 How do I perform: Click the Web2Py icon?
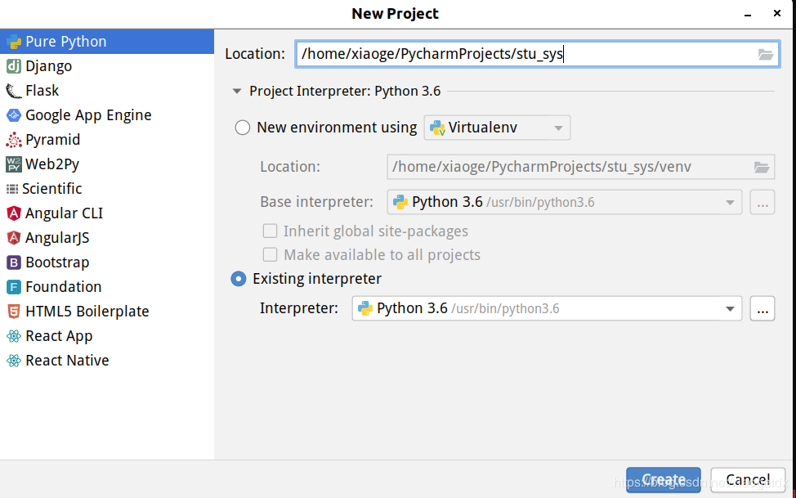coord(14,164)
